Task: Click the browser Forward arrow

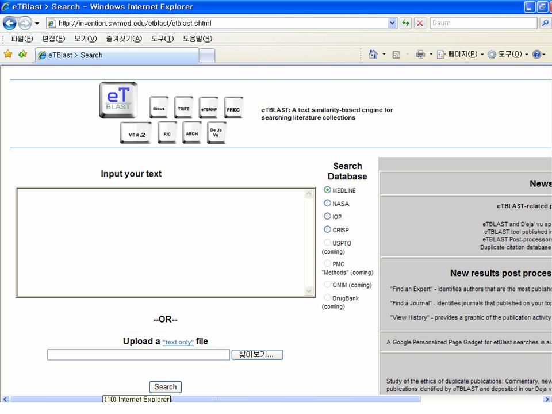Action: point(25,23)
